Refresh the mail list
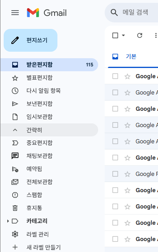 [140, 35]
